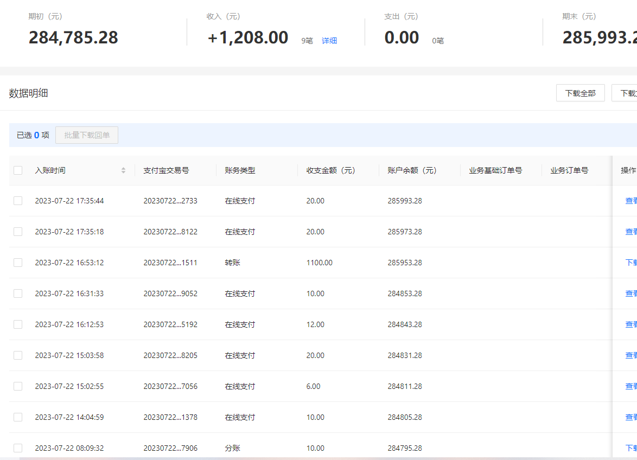This screenshot has width=637, height=460.
Task: Click the 支付宝交易号 column header
Action: 166,170
